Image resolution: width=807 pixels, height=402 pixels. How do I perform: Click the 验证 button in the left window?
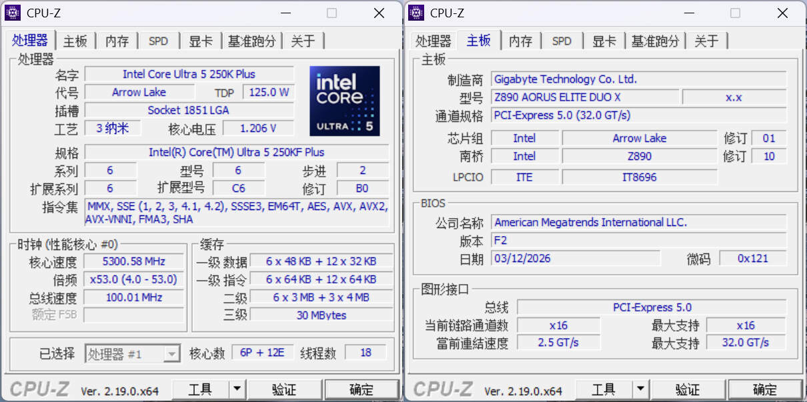tap(284, 389)
